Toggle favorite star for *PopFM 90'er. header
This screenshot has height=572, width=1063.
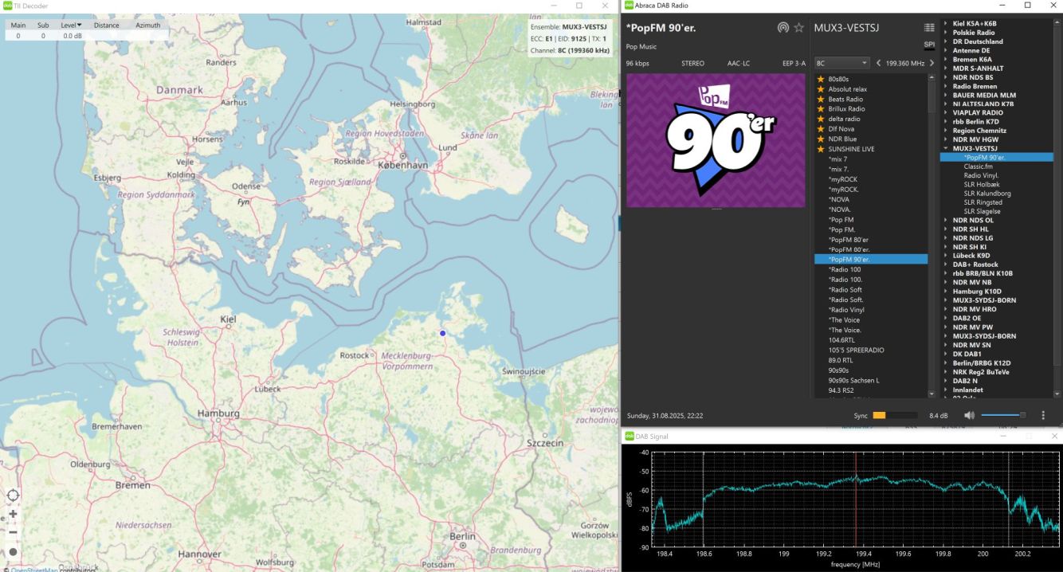pyautogui.click(x=798, y=28)
